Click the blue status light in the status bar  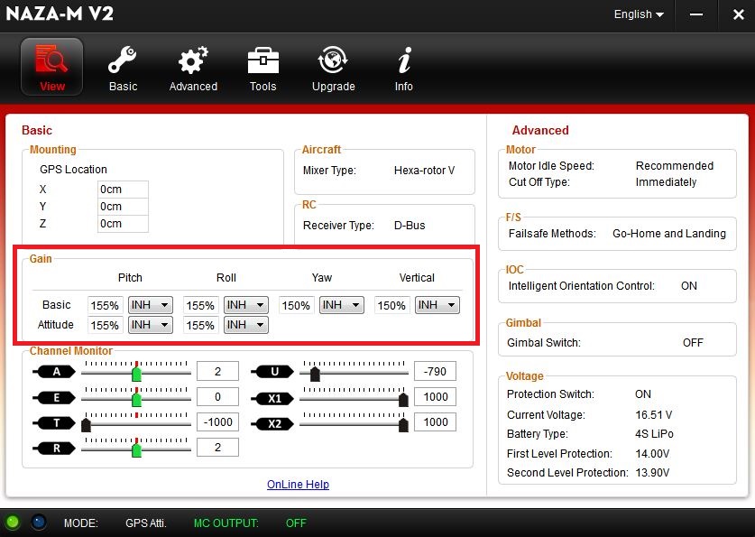point(39,522)
